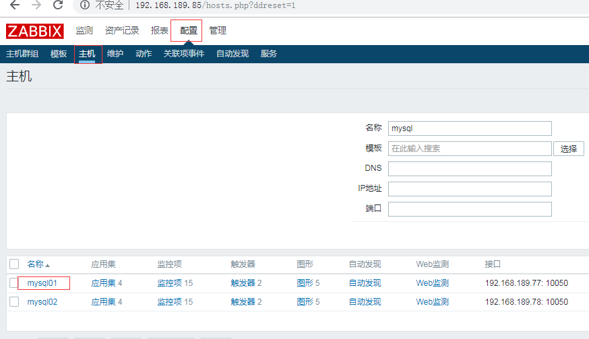Open the 监测 top menu
Image resolution: width=589 pixels, height=339 pixels.
(84, 31)
